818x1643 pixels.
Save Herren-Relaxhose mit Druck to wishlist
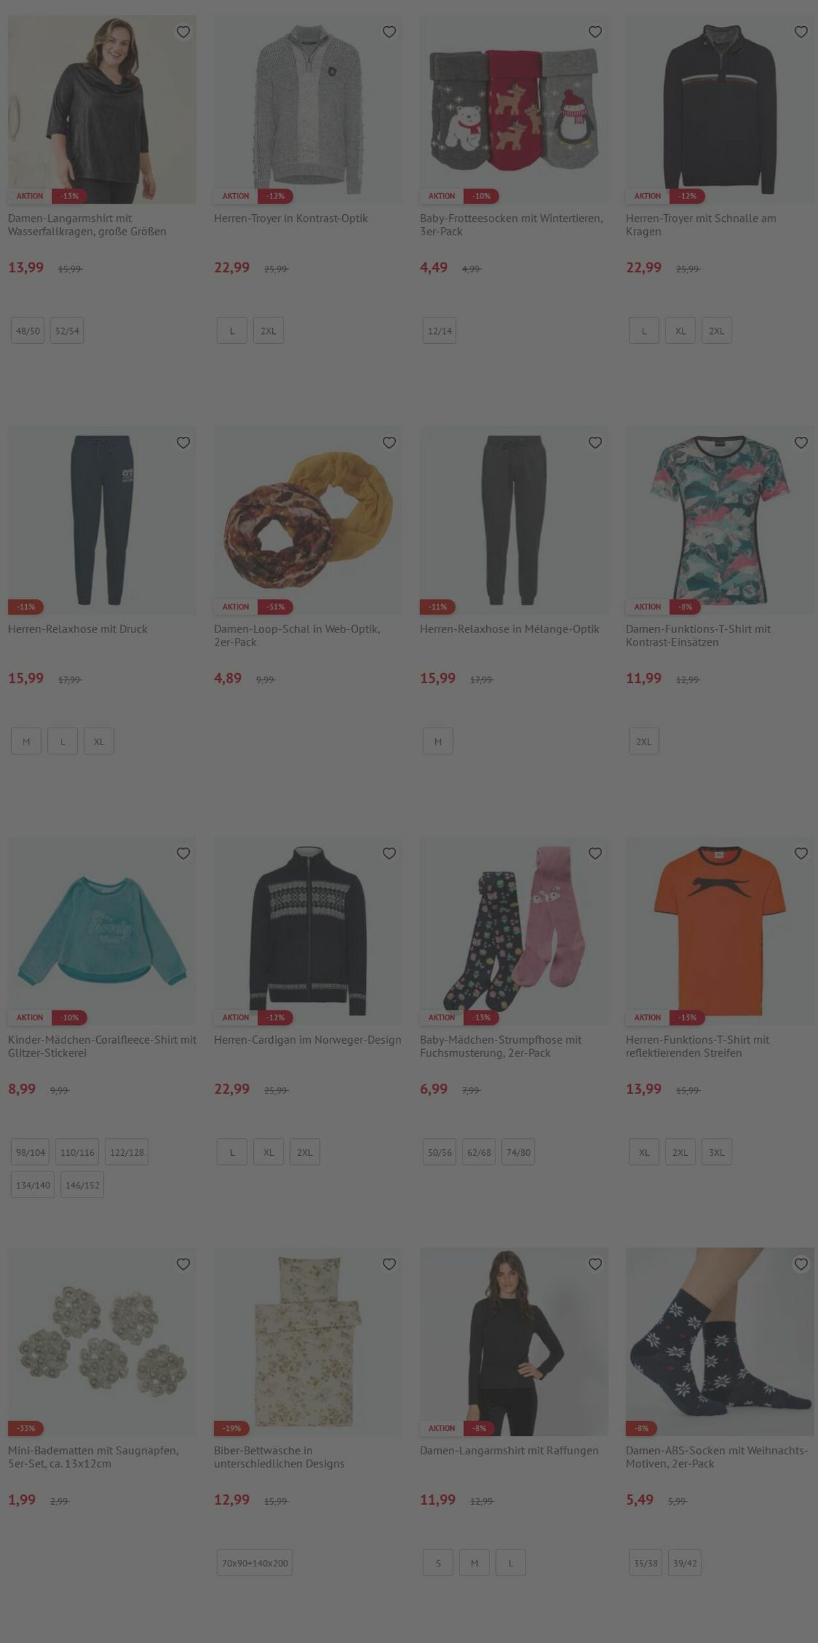pos(183,443)
